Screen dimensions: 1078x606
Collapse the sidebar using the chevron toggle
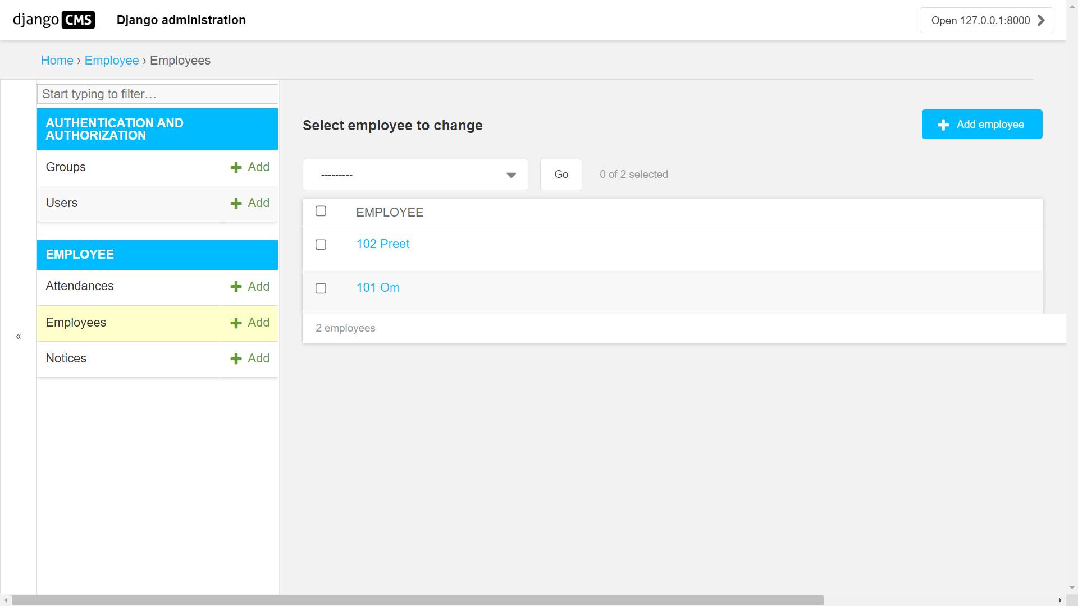click(18, 336)
